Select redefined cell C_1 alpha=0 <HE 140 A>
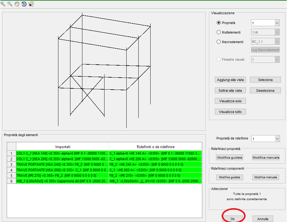 (x=156, y=153)
